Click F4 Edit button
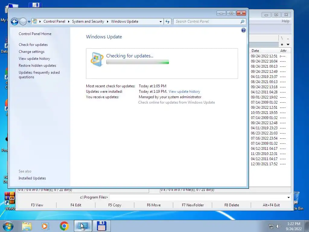The image size is (309, 232). [76, 205]
